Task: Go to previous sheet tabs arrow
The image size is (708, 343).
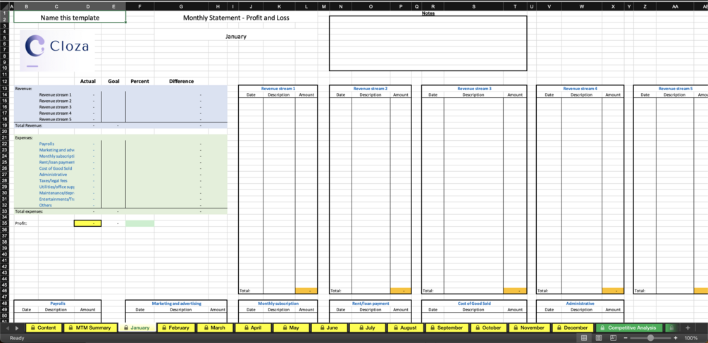Action: (6, 328)
